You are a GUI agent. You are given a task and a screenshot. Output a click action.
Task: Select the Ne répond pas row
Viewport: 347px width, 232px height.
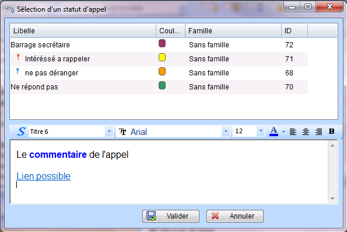[x=159, y=87]
